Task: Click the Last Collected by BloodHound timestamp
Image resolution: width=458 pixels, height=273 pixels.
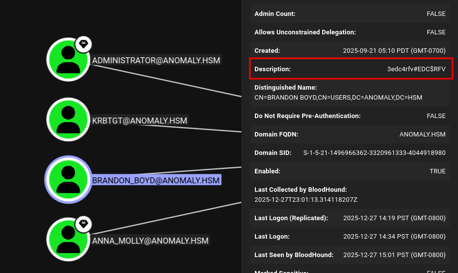Action: (x=306, y=199)
